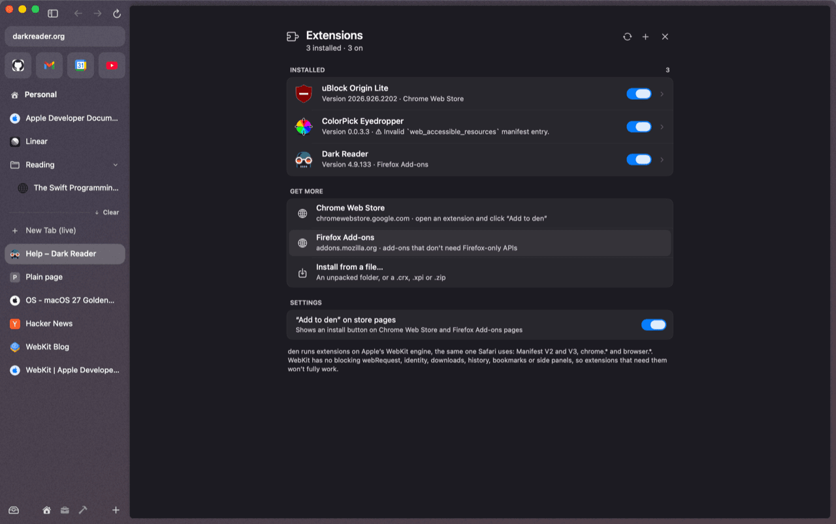Switch to the hammer dev space icon
This screenshot has height=524, width=836.
click(x=83, y=510)
